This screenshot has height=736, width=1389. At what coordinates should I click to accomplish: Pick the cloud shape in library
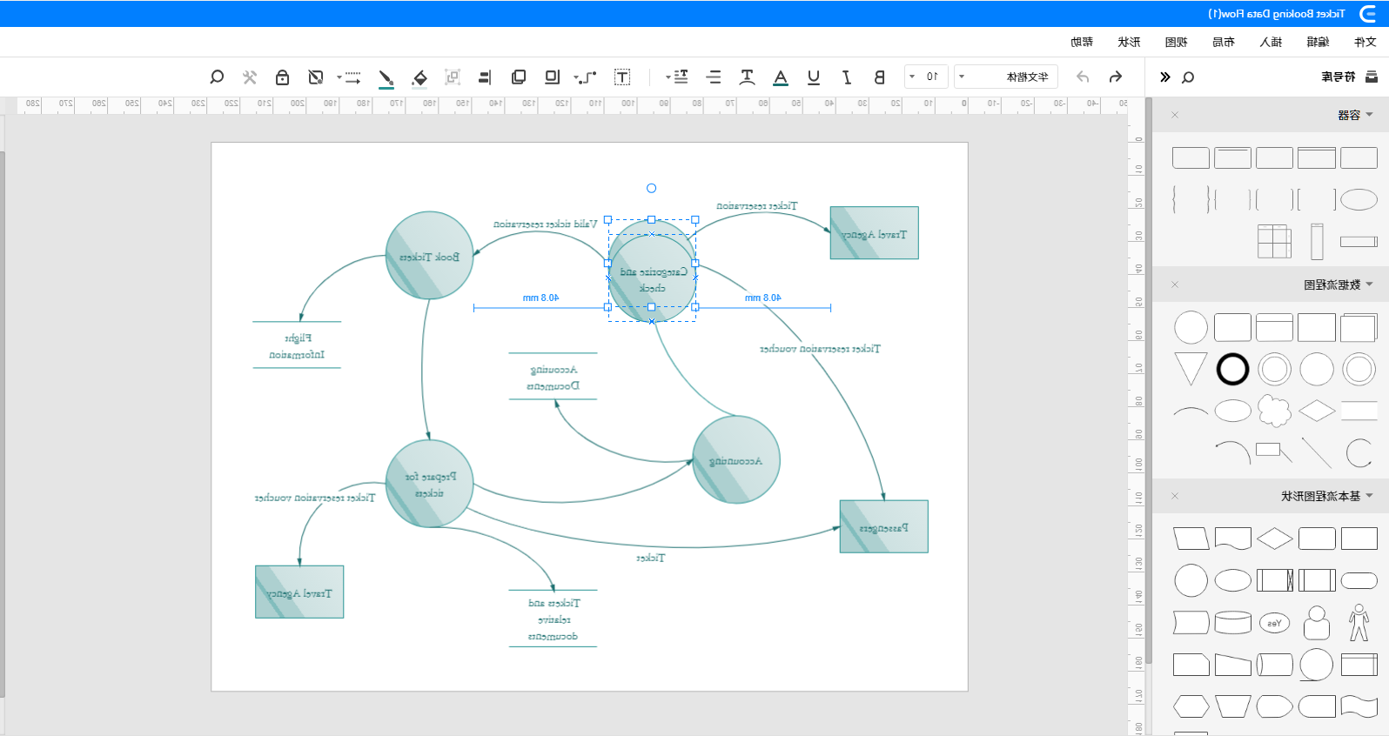coord(1274,411)
